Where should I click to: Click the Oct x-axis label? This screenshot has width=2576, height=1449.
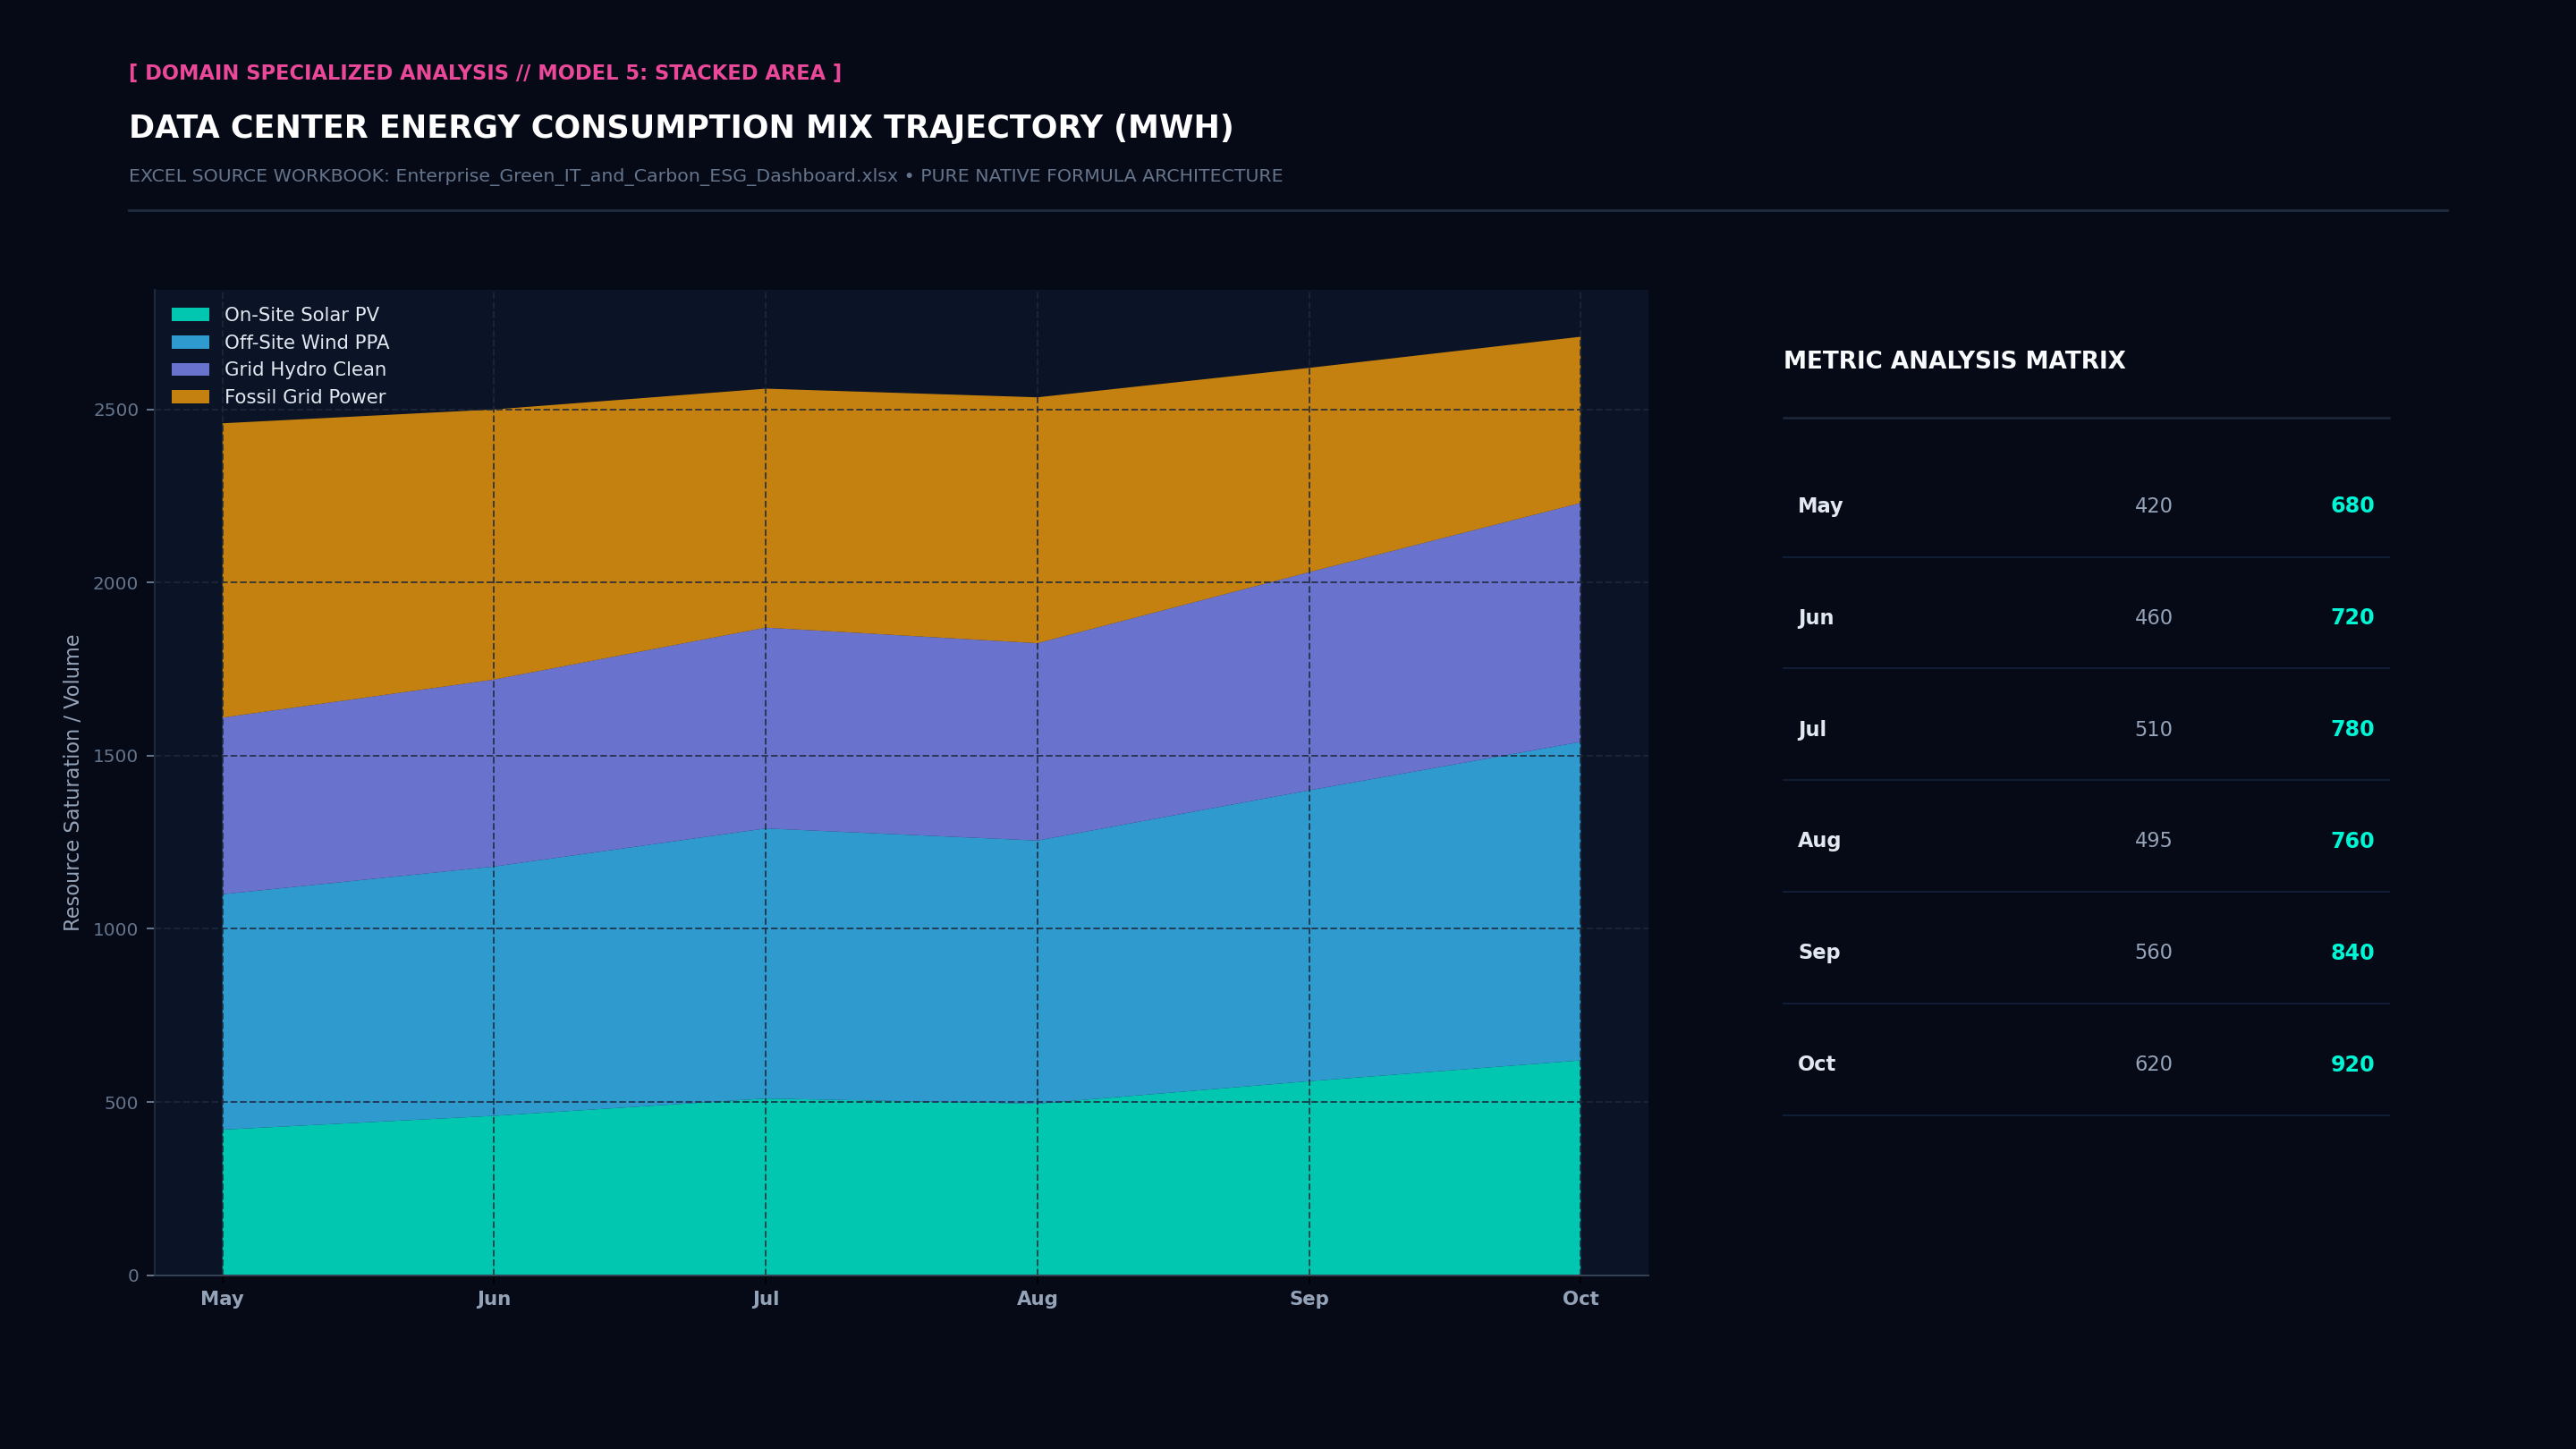(1581, 1299)
